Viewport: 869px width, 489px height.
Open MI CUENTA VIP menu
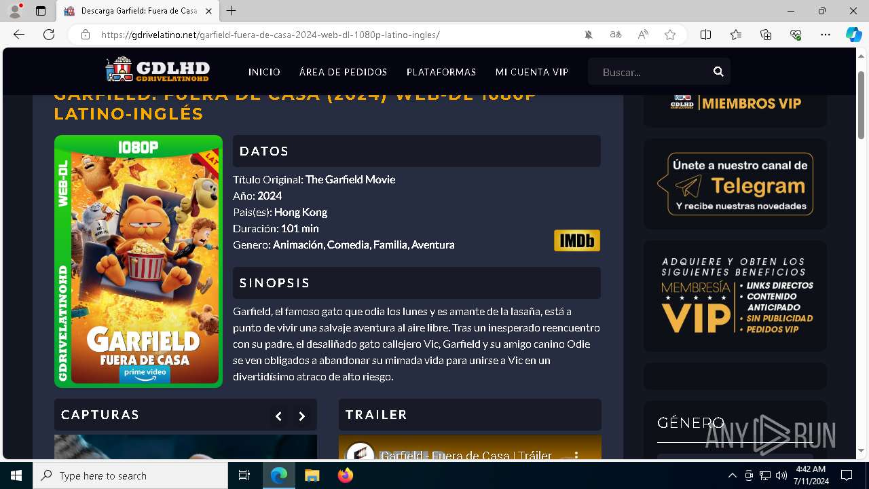[532, 72]
